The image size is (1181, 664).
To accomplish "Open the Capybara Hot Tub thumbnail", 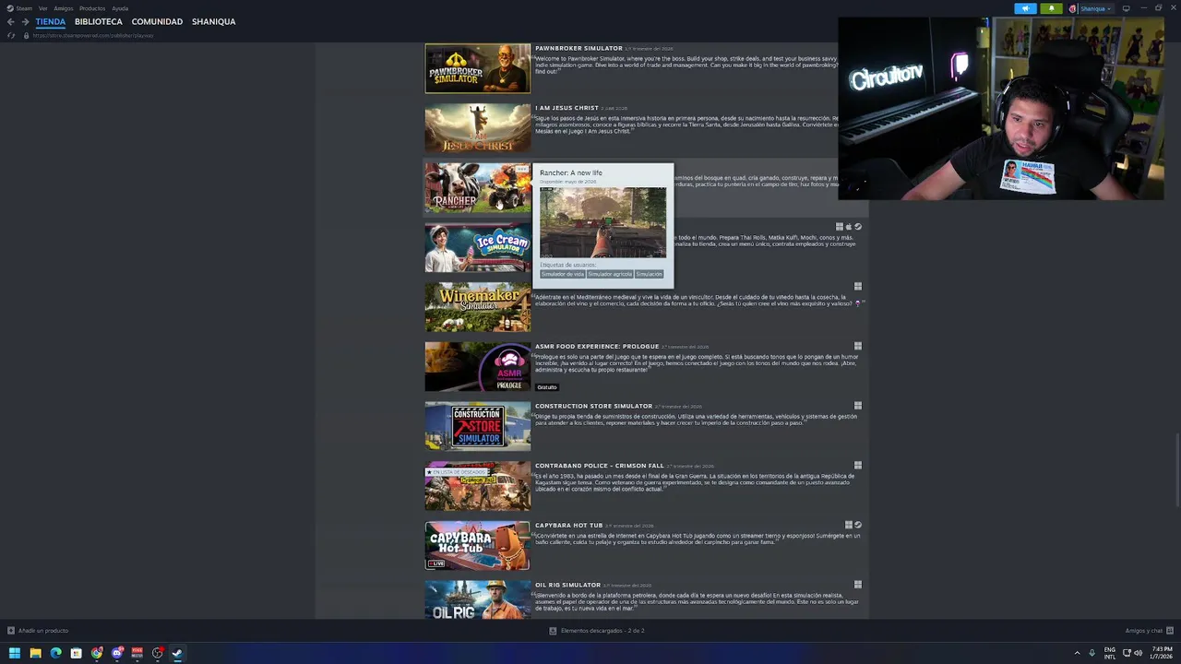I will 478,545.
